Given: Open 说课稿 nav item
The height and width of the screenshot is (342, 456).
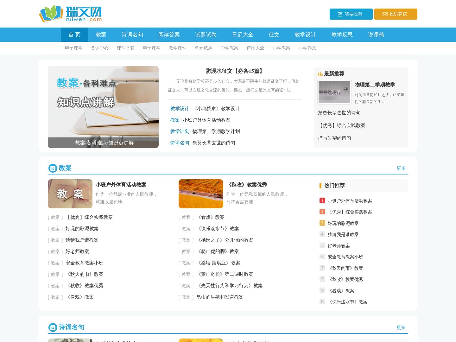Looking at the screenshot, I should point(376,35).
